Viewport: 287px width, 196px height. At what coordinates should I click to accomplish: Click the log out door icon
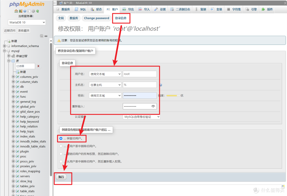(x=20, y=11)
